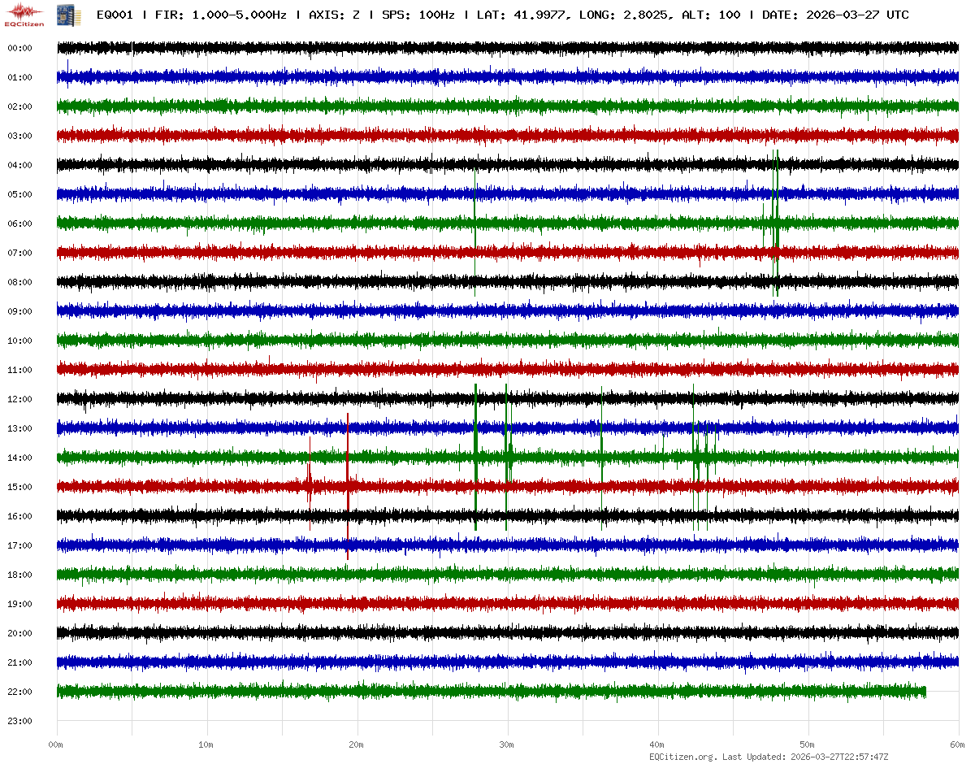This screenshot has height=764, width=975.
Task: Click the 50m time axis label
Action: coord(808,744)
